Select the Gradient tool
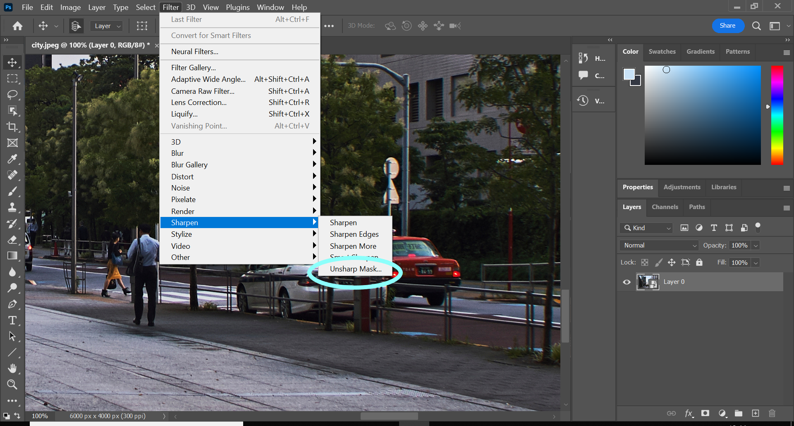Viewport: 794px width, 426px height. coord(12,256)
